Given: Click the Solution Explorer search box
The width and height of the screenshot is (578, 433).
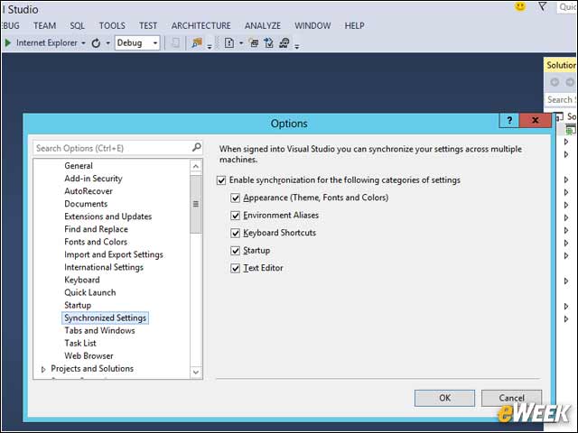Looking at the screenshot, I should coord(560,100).
